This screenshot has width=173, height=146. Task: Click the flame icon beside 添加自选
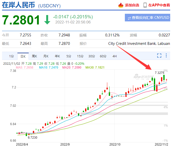coord(121,5)
